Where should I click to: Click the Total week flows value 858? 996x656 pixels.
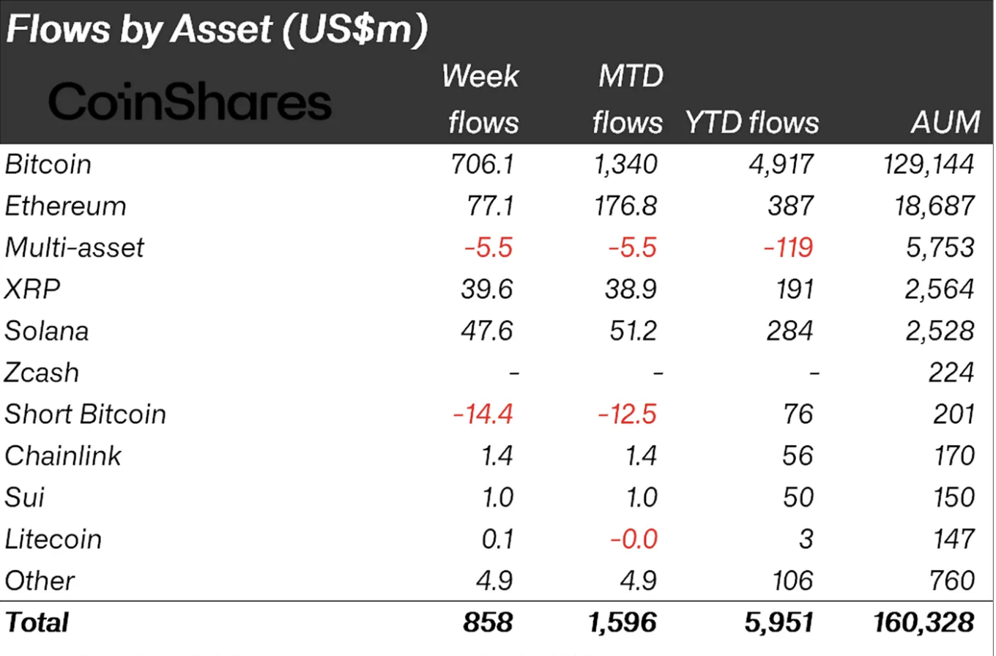click(488, 622)
